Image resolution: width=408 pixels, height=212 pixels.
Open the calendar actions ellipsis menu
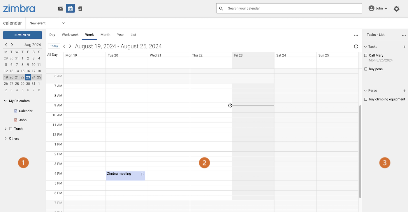pos(356,35)
